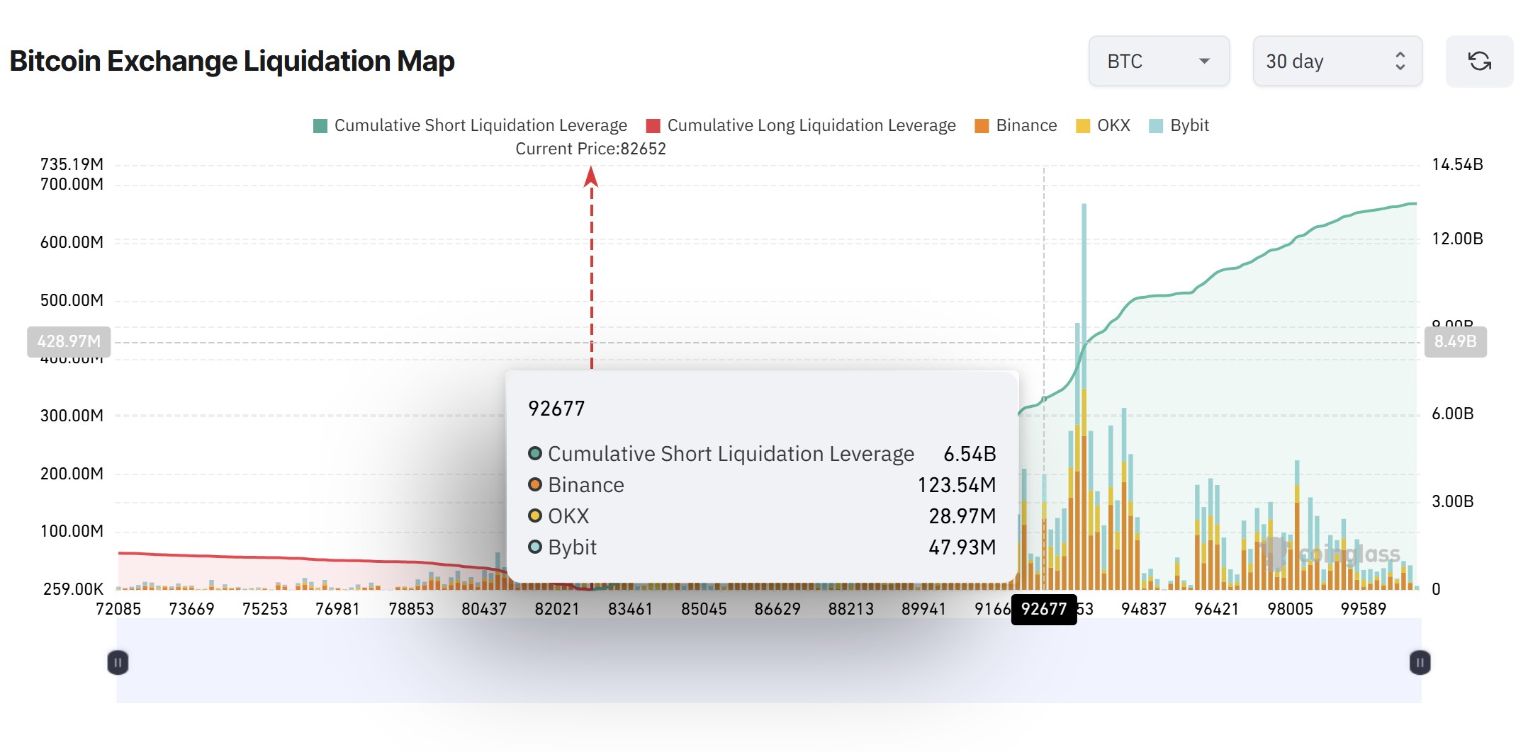This screenshot has height=752, width=1528.
Task: Click the 8.49B right axis badge
Action: (x=1456, y=343)
